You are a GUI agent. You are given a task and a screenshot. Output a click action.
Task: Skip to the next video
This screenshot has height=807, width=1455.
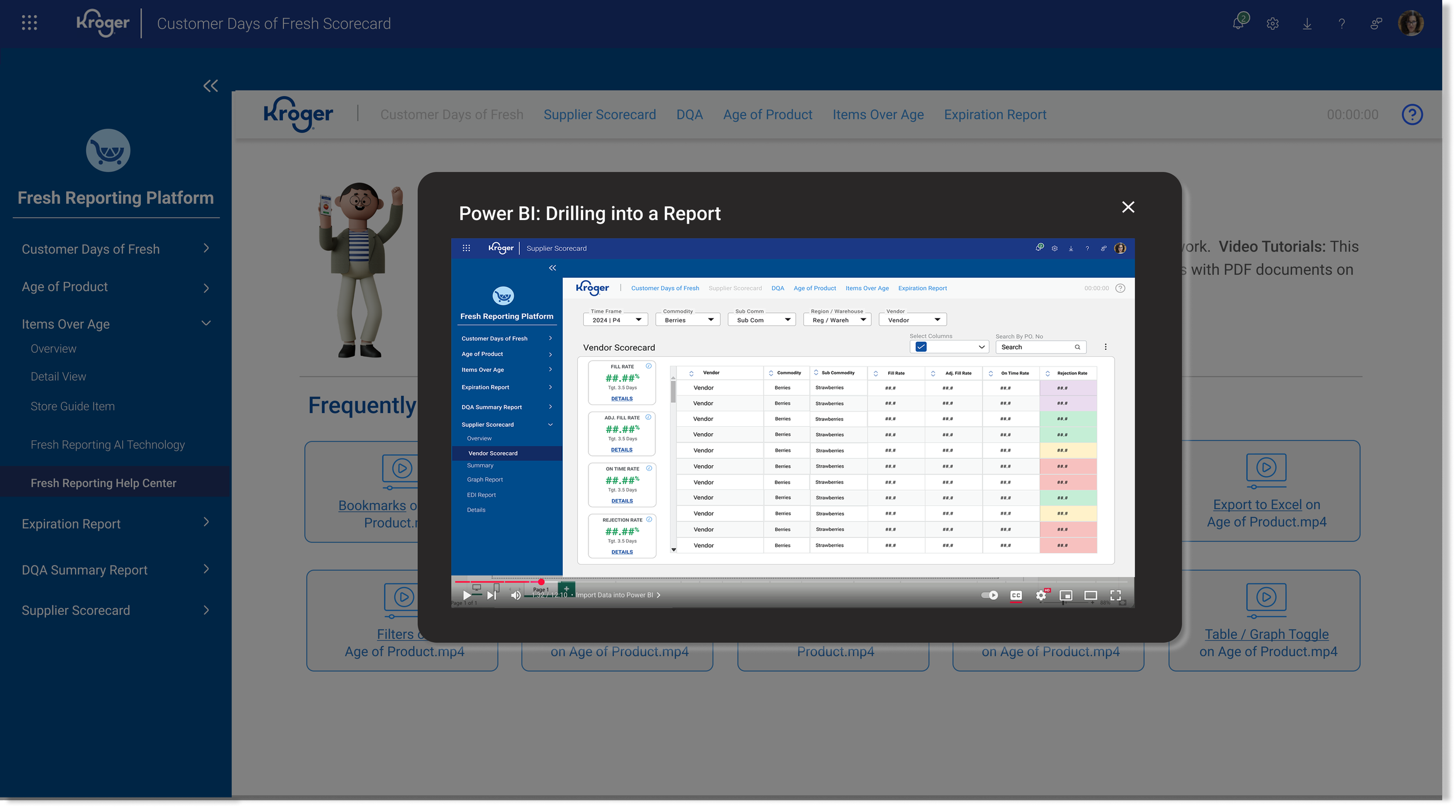coord(492,595)
